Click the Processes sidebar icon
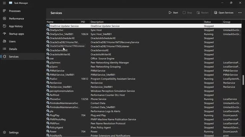Image resolution: width=245 pixels, height=137 pixels. [x=4, y=11]
